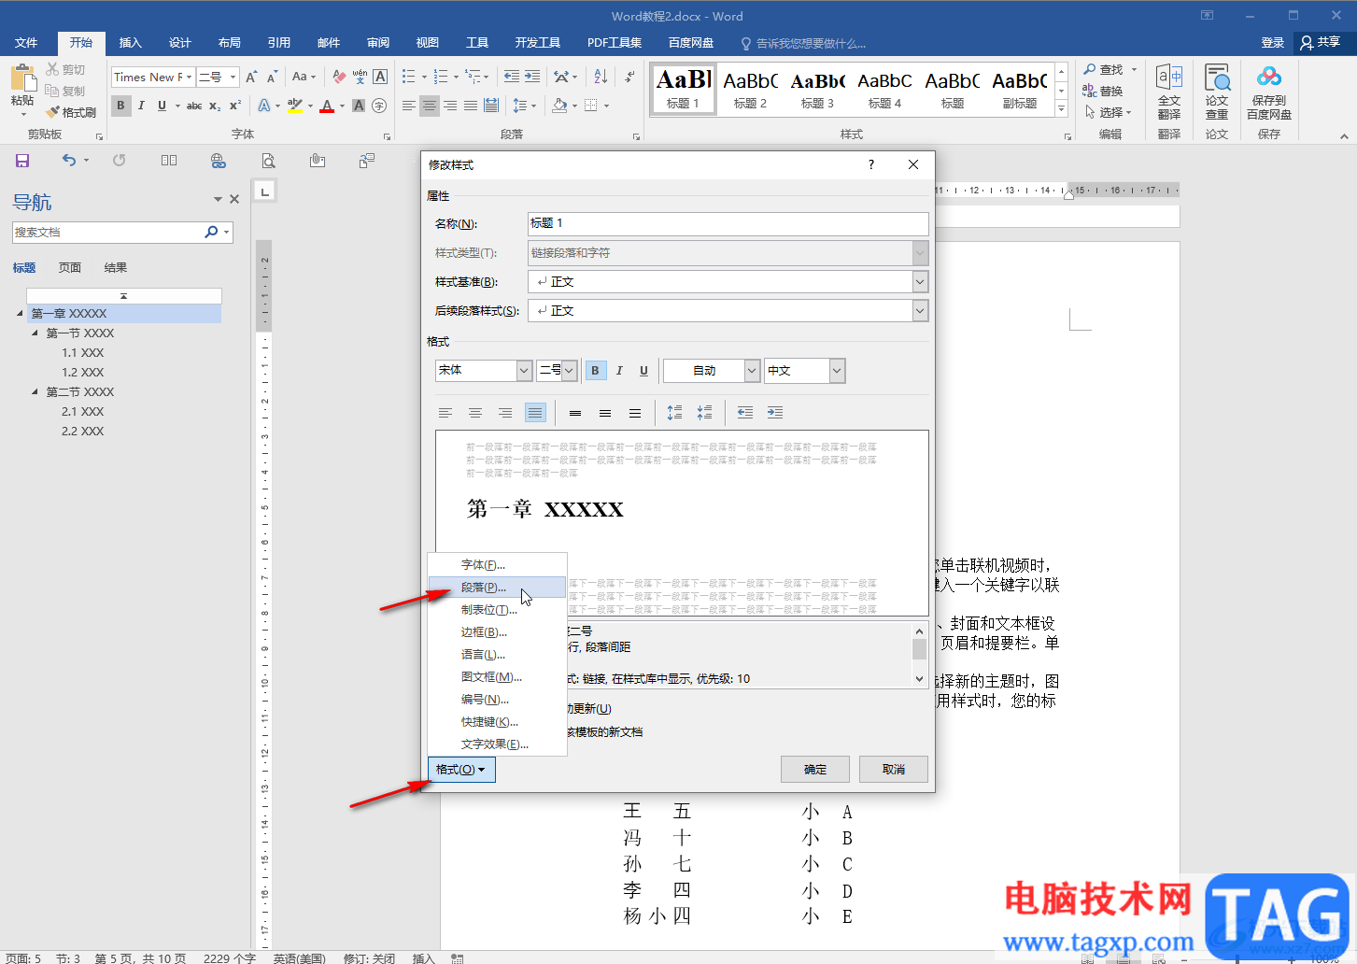This screenshot has height=964, width=1357.
Task: Open dialog font size 二号 dropdown
Action: point(569,371)
